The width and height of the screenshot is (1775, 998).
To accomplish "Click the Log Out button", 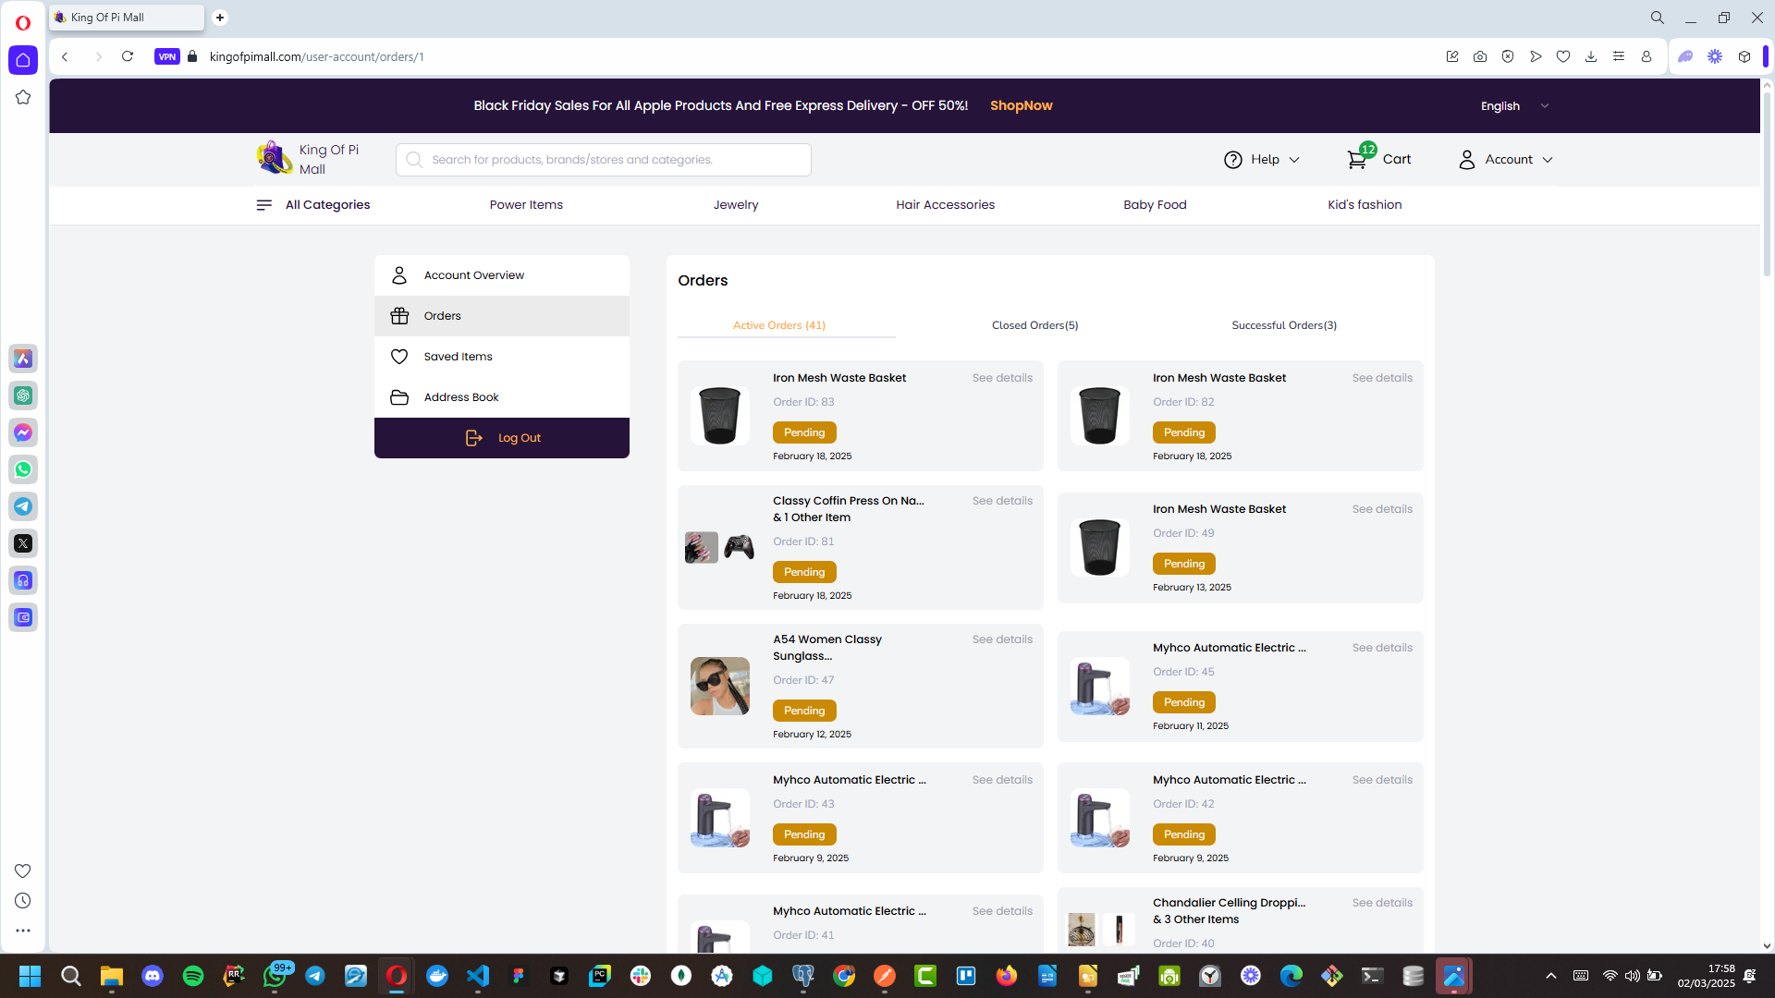I will (x=502, y=438).
